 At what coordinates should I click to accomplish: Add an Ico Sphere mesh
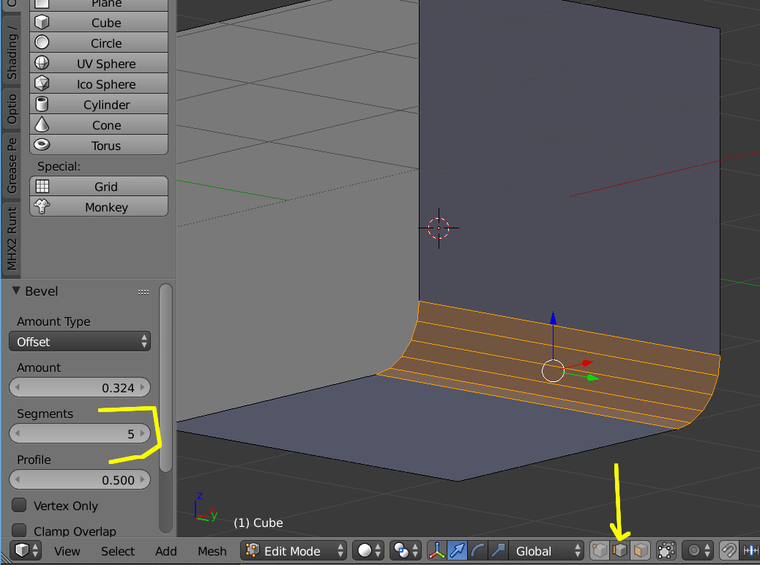click(99, 84)
